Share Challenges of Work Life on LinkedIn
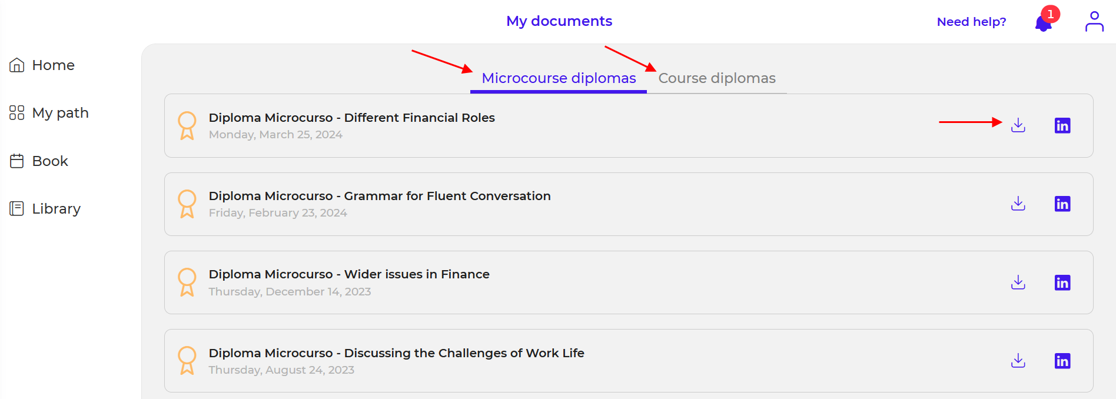The height and width of the screenshot is (399, 1116). click(x=1062, y=361)
